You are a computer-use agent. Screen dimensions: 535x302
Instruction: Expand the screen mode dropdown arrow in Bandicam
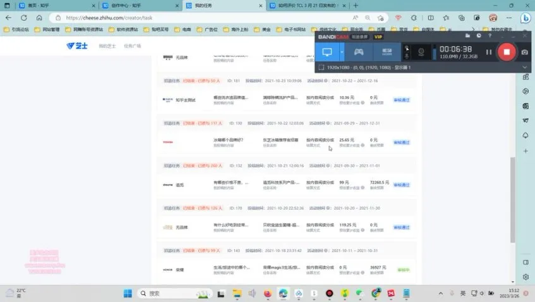[x=342, y=51]
